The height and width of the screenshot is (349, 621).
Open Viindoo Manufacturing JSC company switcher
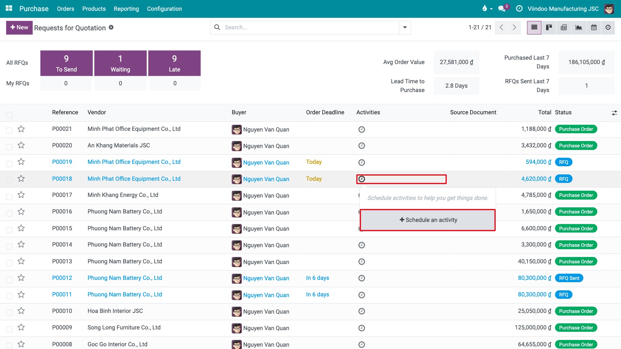[563, 9]
